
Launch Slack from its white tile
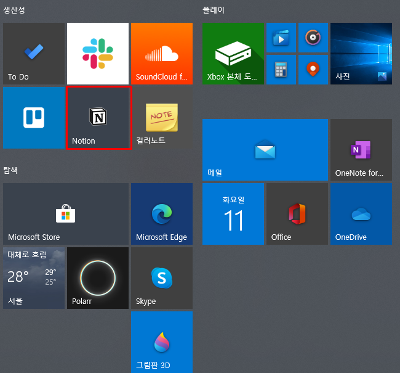tap(98, 54)
